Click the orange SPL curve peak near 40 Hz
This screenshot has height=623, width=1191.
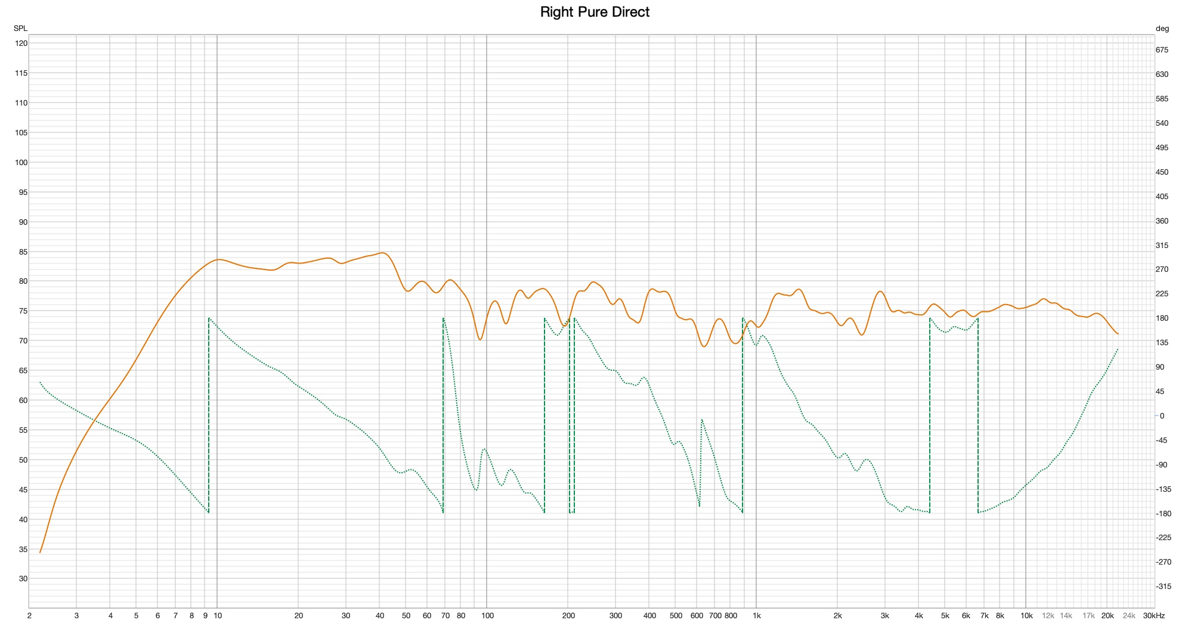pyautogui.click(x=382, y=253)
